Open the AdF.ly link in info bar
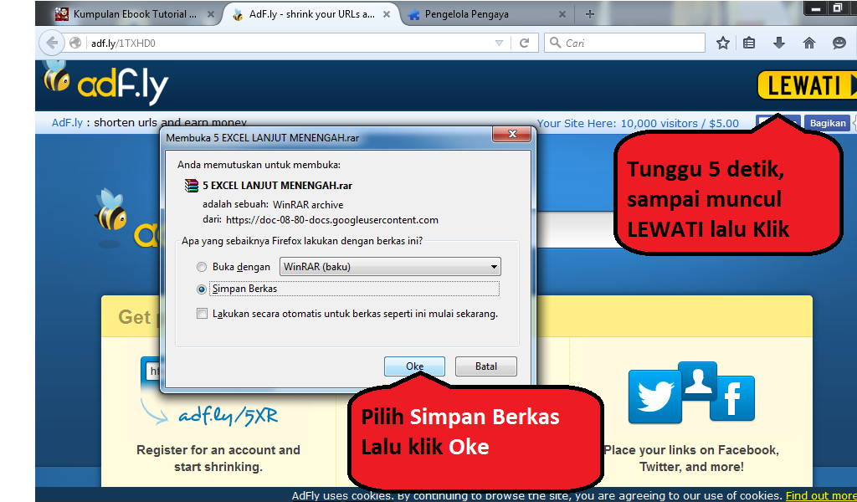This screenshot has width=857, height=502. coord(67,122)
